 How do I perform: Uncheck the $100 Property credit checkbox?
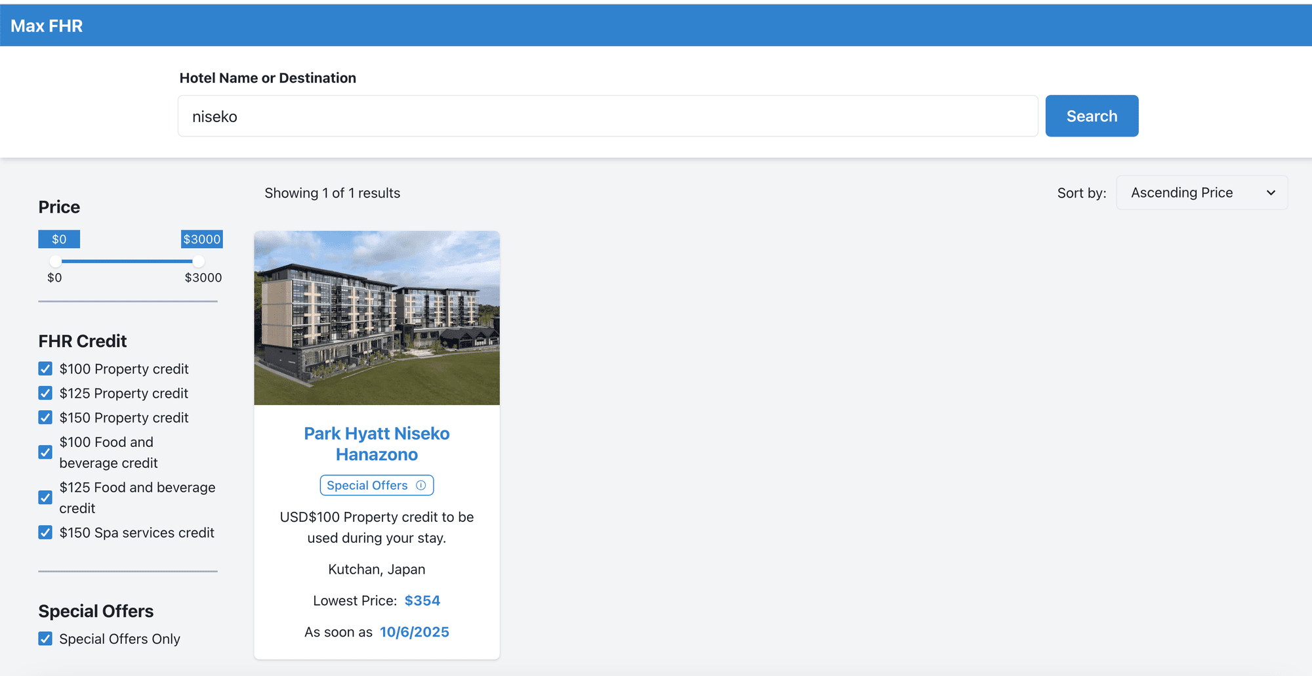(45, 369)
